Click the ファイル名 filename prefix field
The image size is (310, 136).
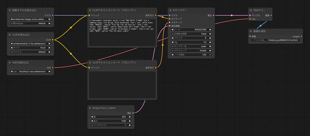276,40
